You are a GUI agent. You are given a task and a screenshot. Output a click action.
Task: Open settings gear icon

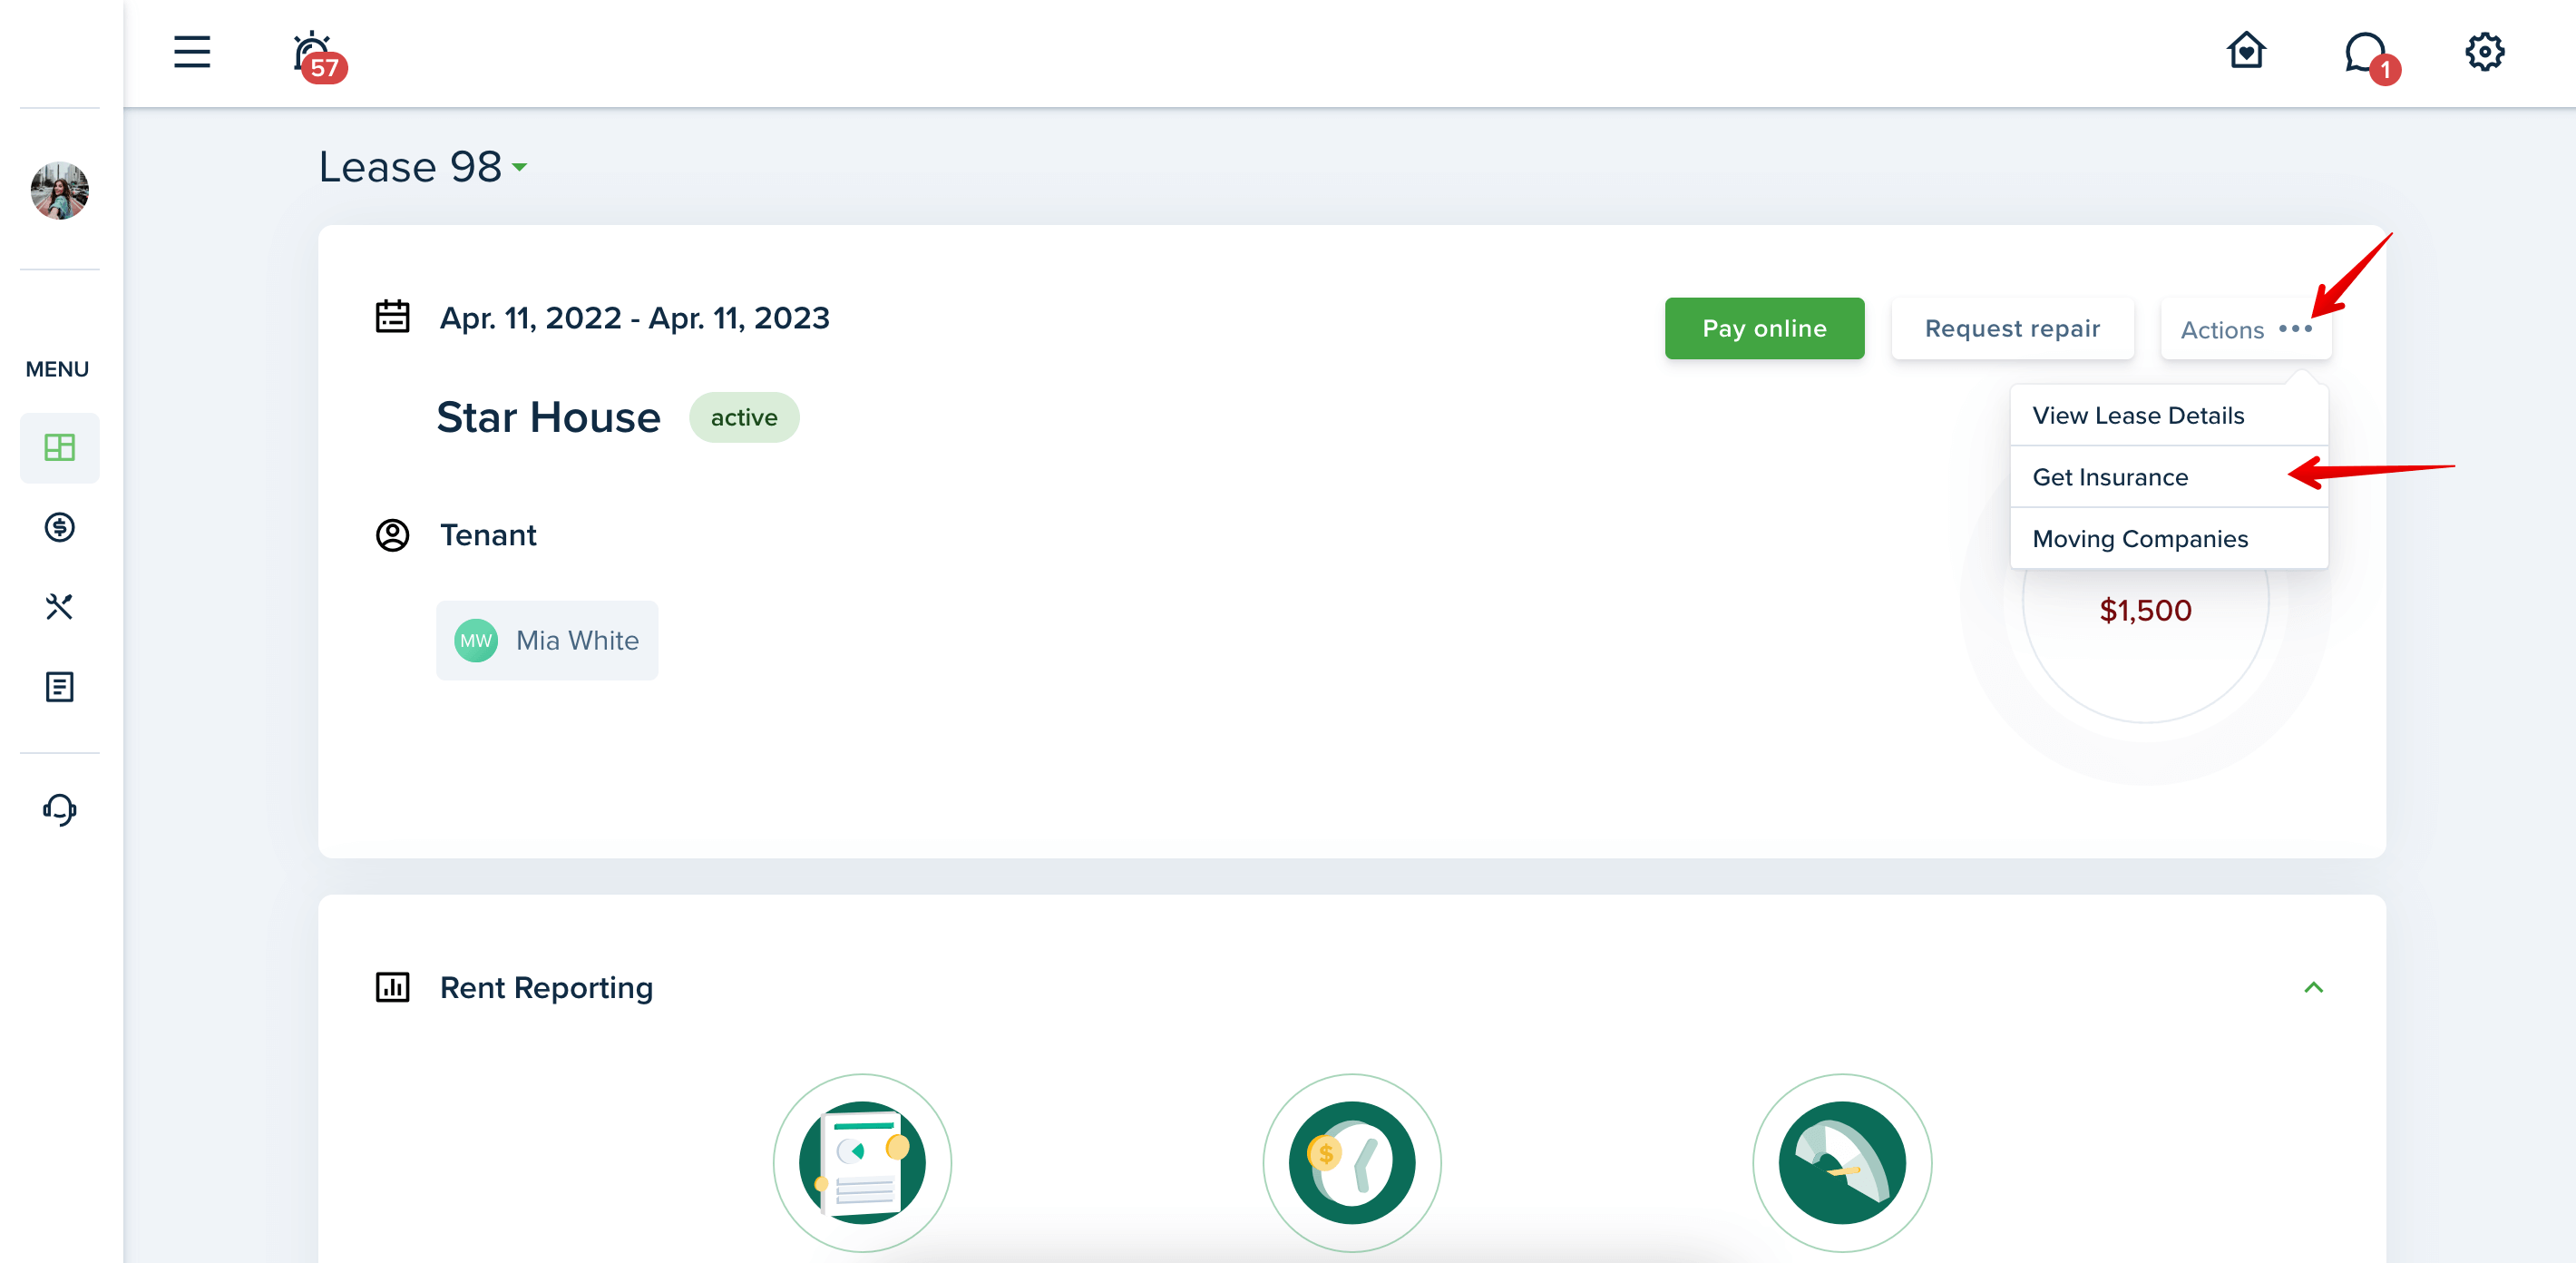tap(2484, 52)
